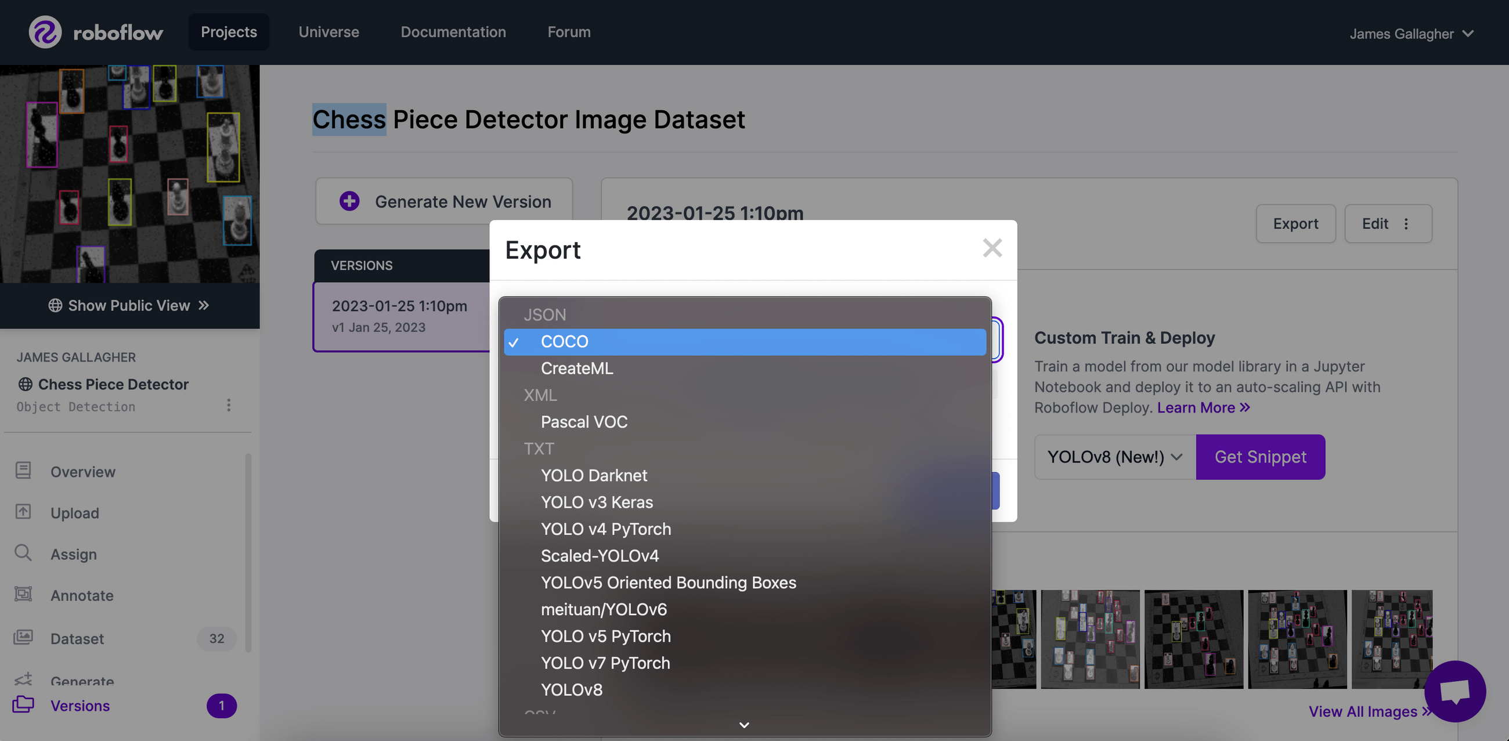
Task: Open the kebab menu beside Edit
Action: (x=1407, y=223)
